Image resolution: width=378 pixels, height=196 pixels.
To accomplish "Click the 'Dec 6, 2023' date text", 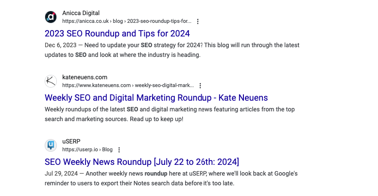I will click(x=61, y=45).
